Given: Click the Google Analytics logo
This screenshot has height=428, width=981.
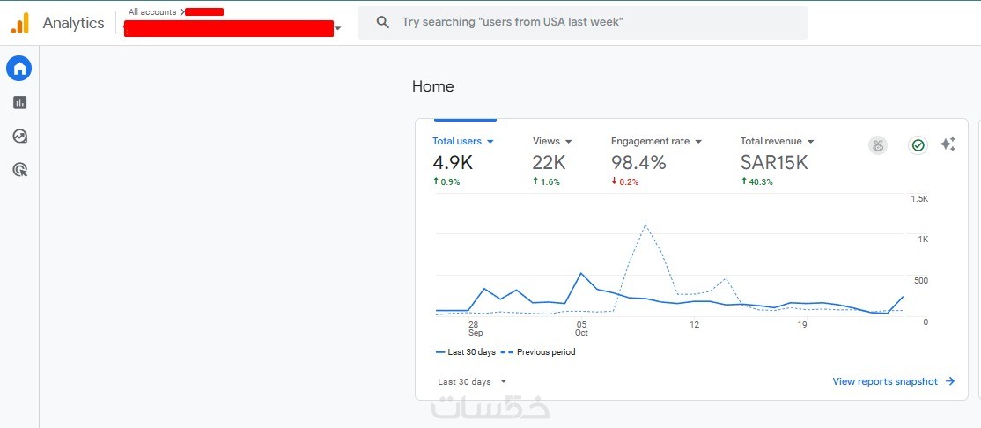Looking at the screenshot, I should coord(20,23).
